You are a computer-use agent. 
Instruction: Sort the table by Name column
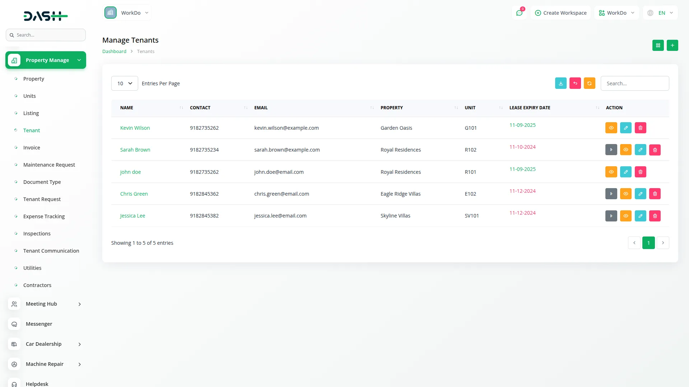[x=127, y=107]
